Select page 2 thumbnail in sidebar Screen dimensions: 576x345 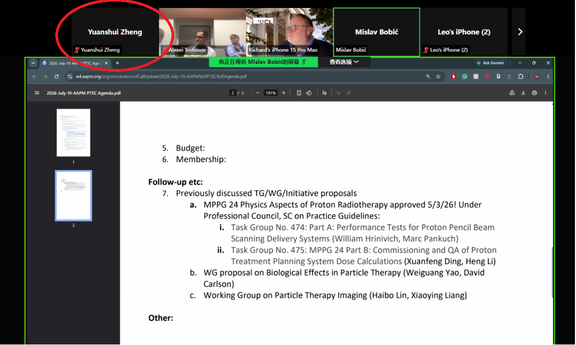pos(73,196)
